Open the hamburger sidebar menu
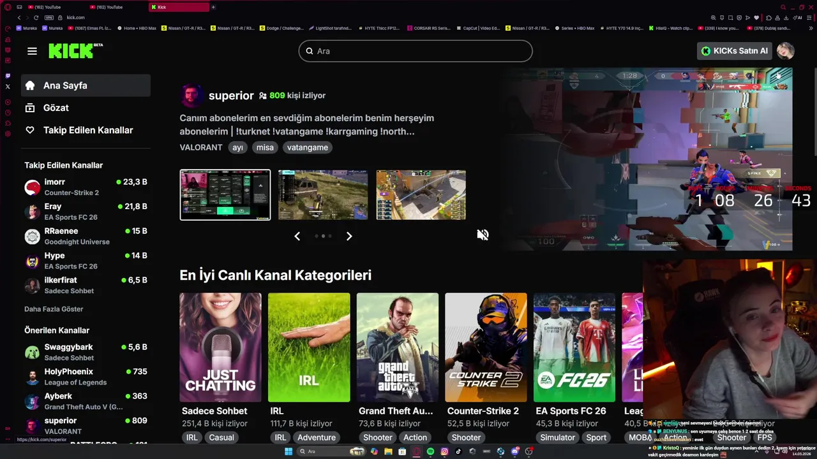 click(x=32, y=51)
